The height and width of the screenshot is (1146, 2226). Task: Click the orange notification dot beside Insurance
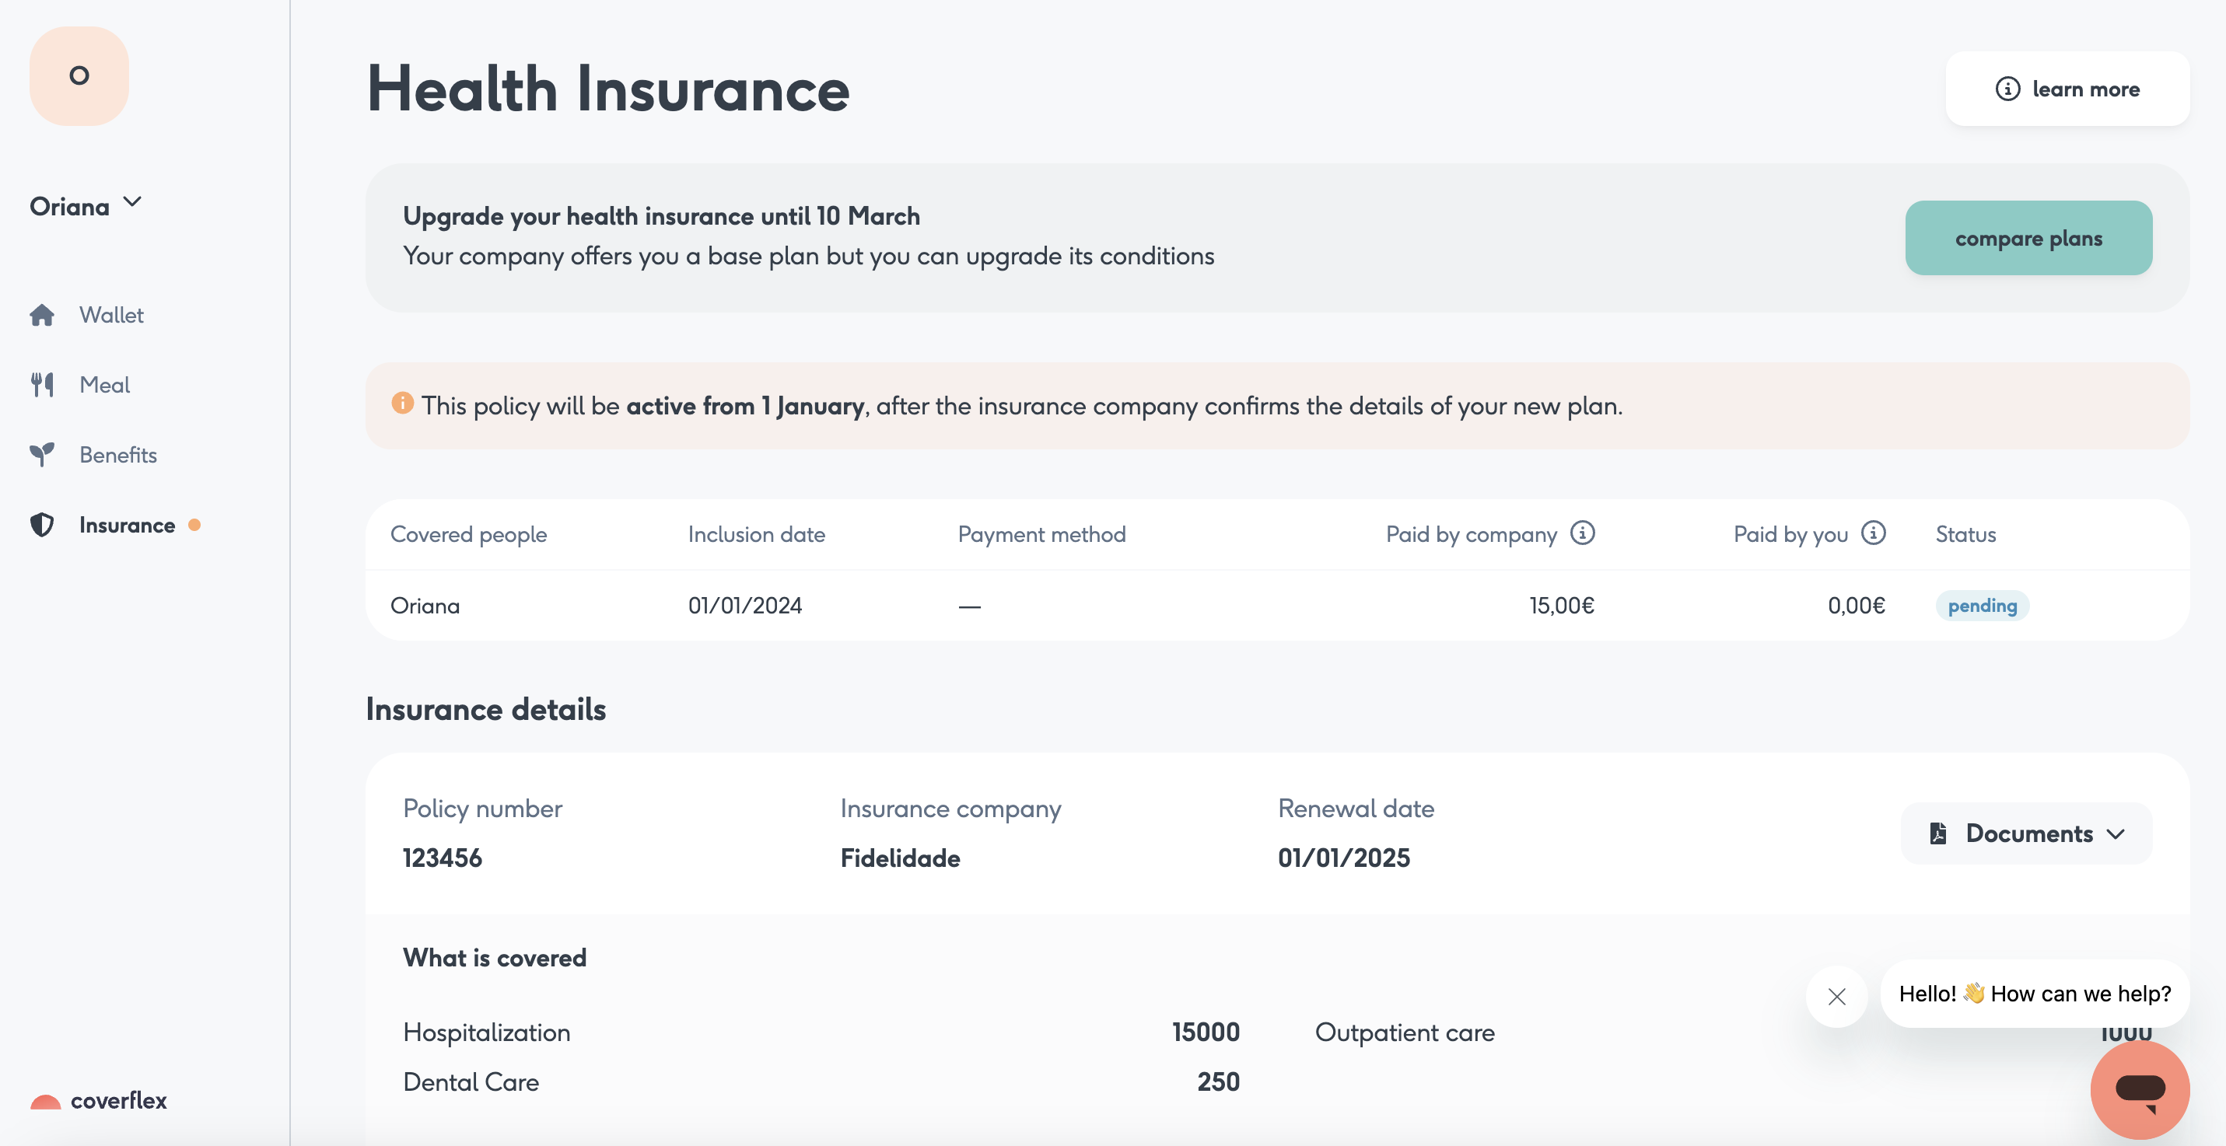(x=194, y=525)
